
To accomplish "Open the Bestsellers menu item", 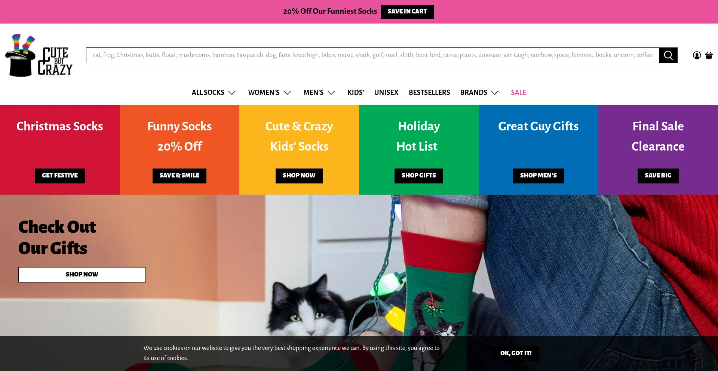I will [429, 92].
